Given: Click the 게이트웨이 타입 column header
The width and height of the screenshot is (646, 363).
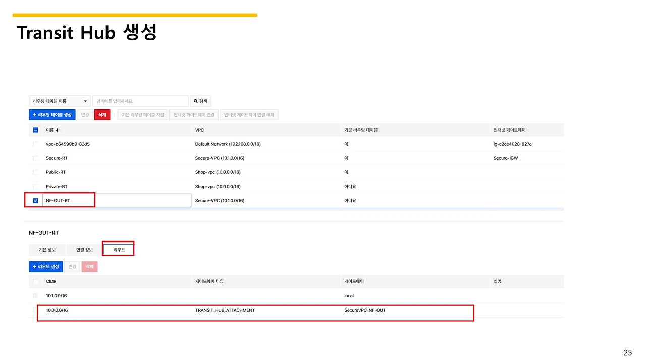Looking at the screenshot, I should tap(209, 281).
